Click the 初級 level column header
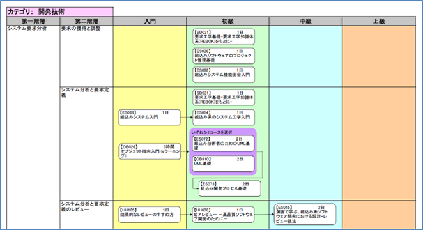This screenshot has width=423, height=230. click(x=227, y=21)
